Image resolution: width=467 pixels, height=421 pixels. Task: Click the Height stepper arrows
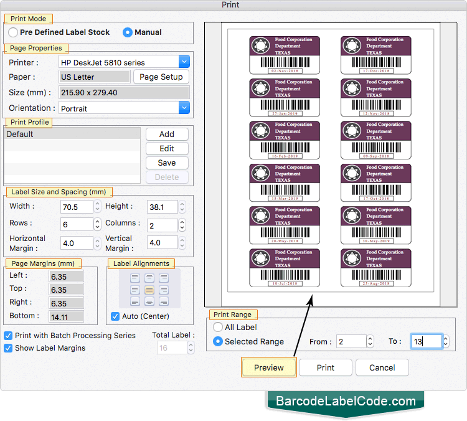pos(182,207)
